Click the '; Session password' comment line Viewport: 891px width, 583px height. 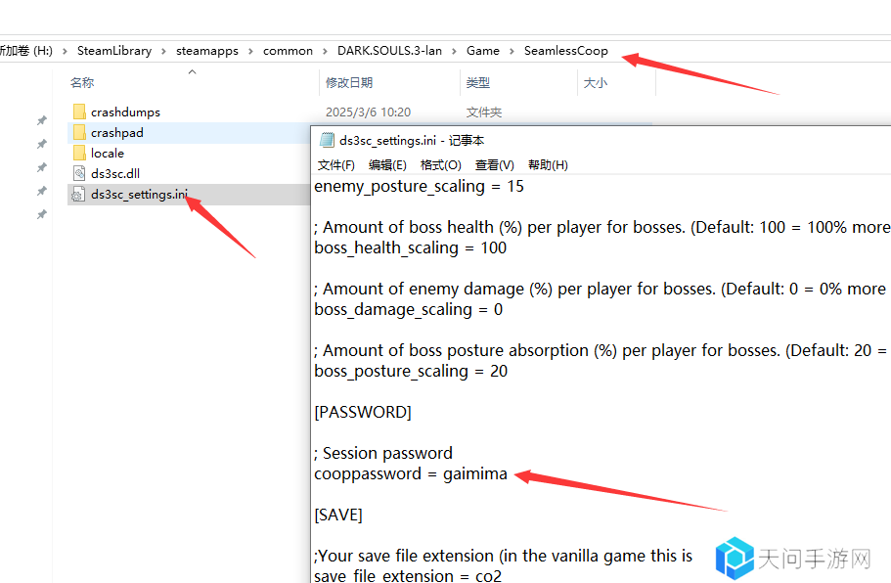point(383,453)
